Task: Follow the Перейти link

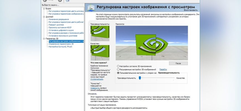Action: click(163, 69)
